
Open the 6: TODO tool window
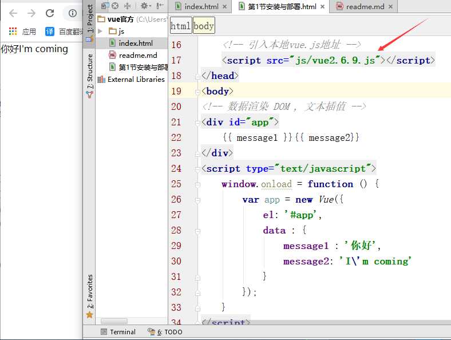click(x=165, y=332)
